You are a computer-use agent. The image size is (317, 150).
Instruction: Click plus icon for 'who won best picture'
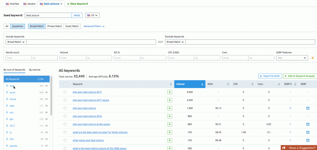[170, 108]
